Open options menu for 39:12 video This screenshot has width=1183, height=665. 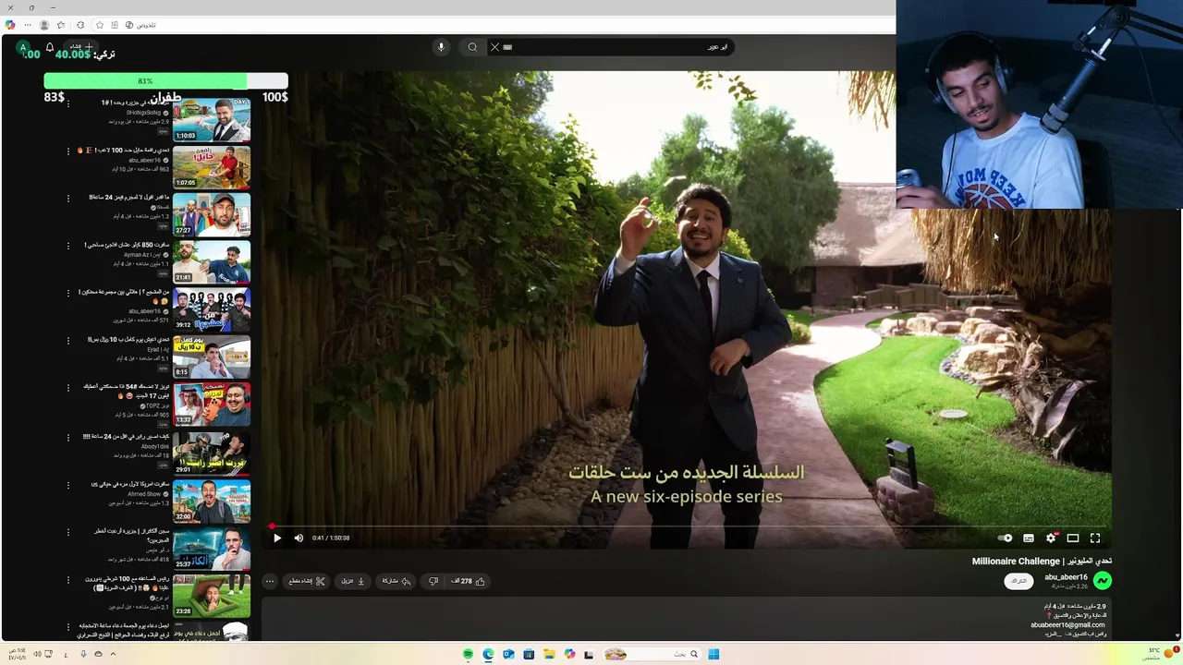[x=67, y=293]
